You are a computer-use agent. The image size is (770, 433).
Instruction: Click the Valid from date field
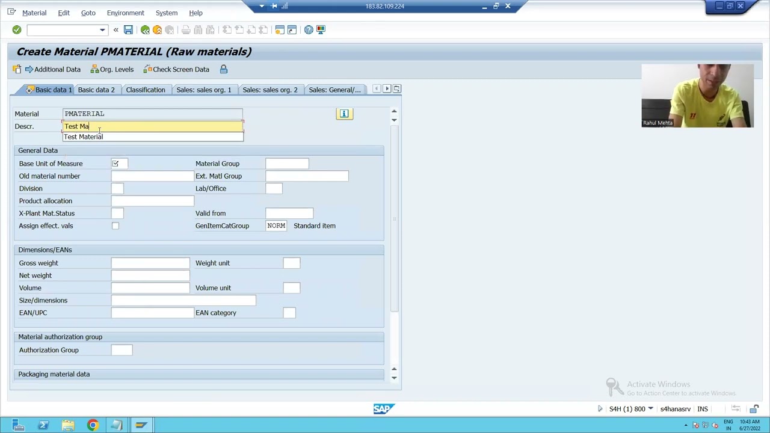[x=289, y=213]
